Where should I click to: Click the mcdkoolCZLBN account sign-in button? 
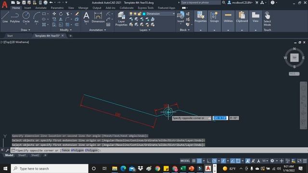(x=240, y=2)
